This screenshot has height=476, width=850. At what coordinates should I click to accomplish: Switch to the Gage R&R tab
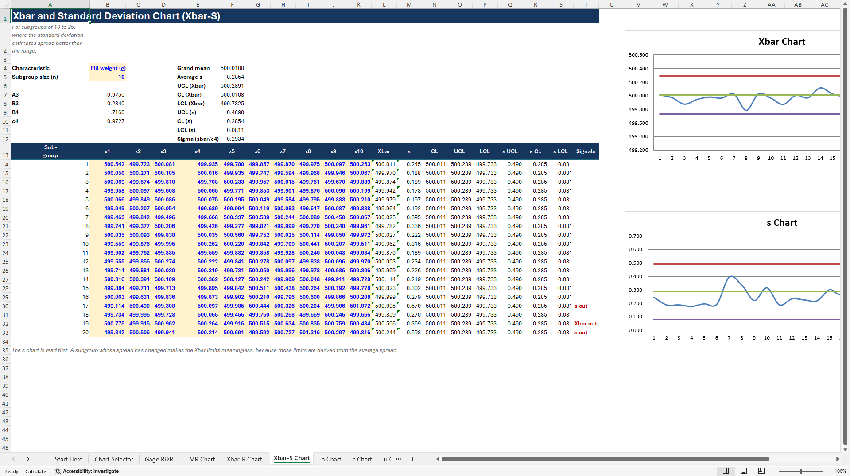coord(159,459)
